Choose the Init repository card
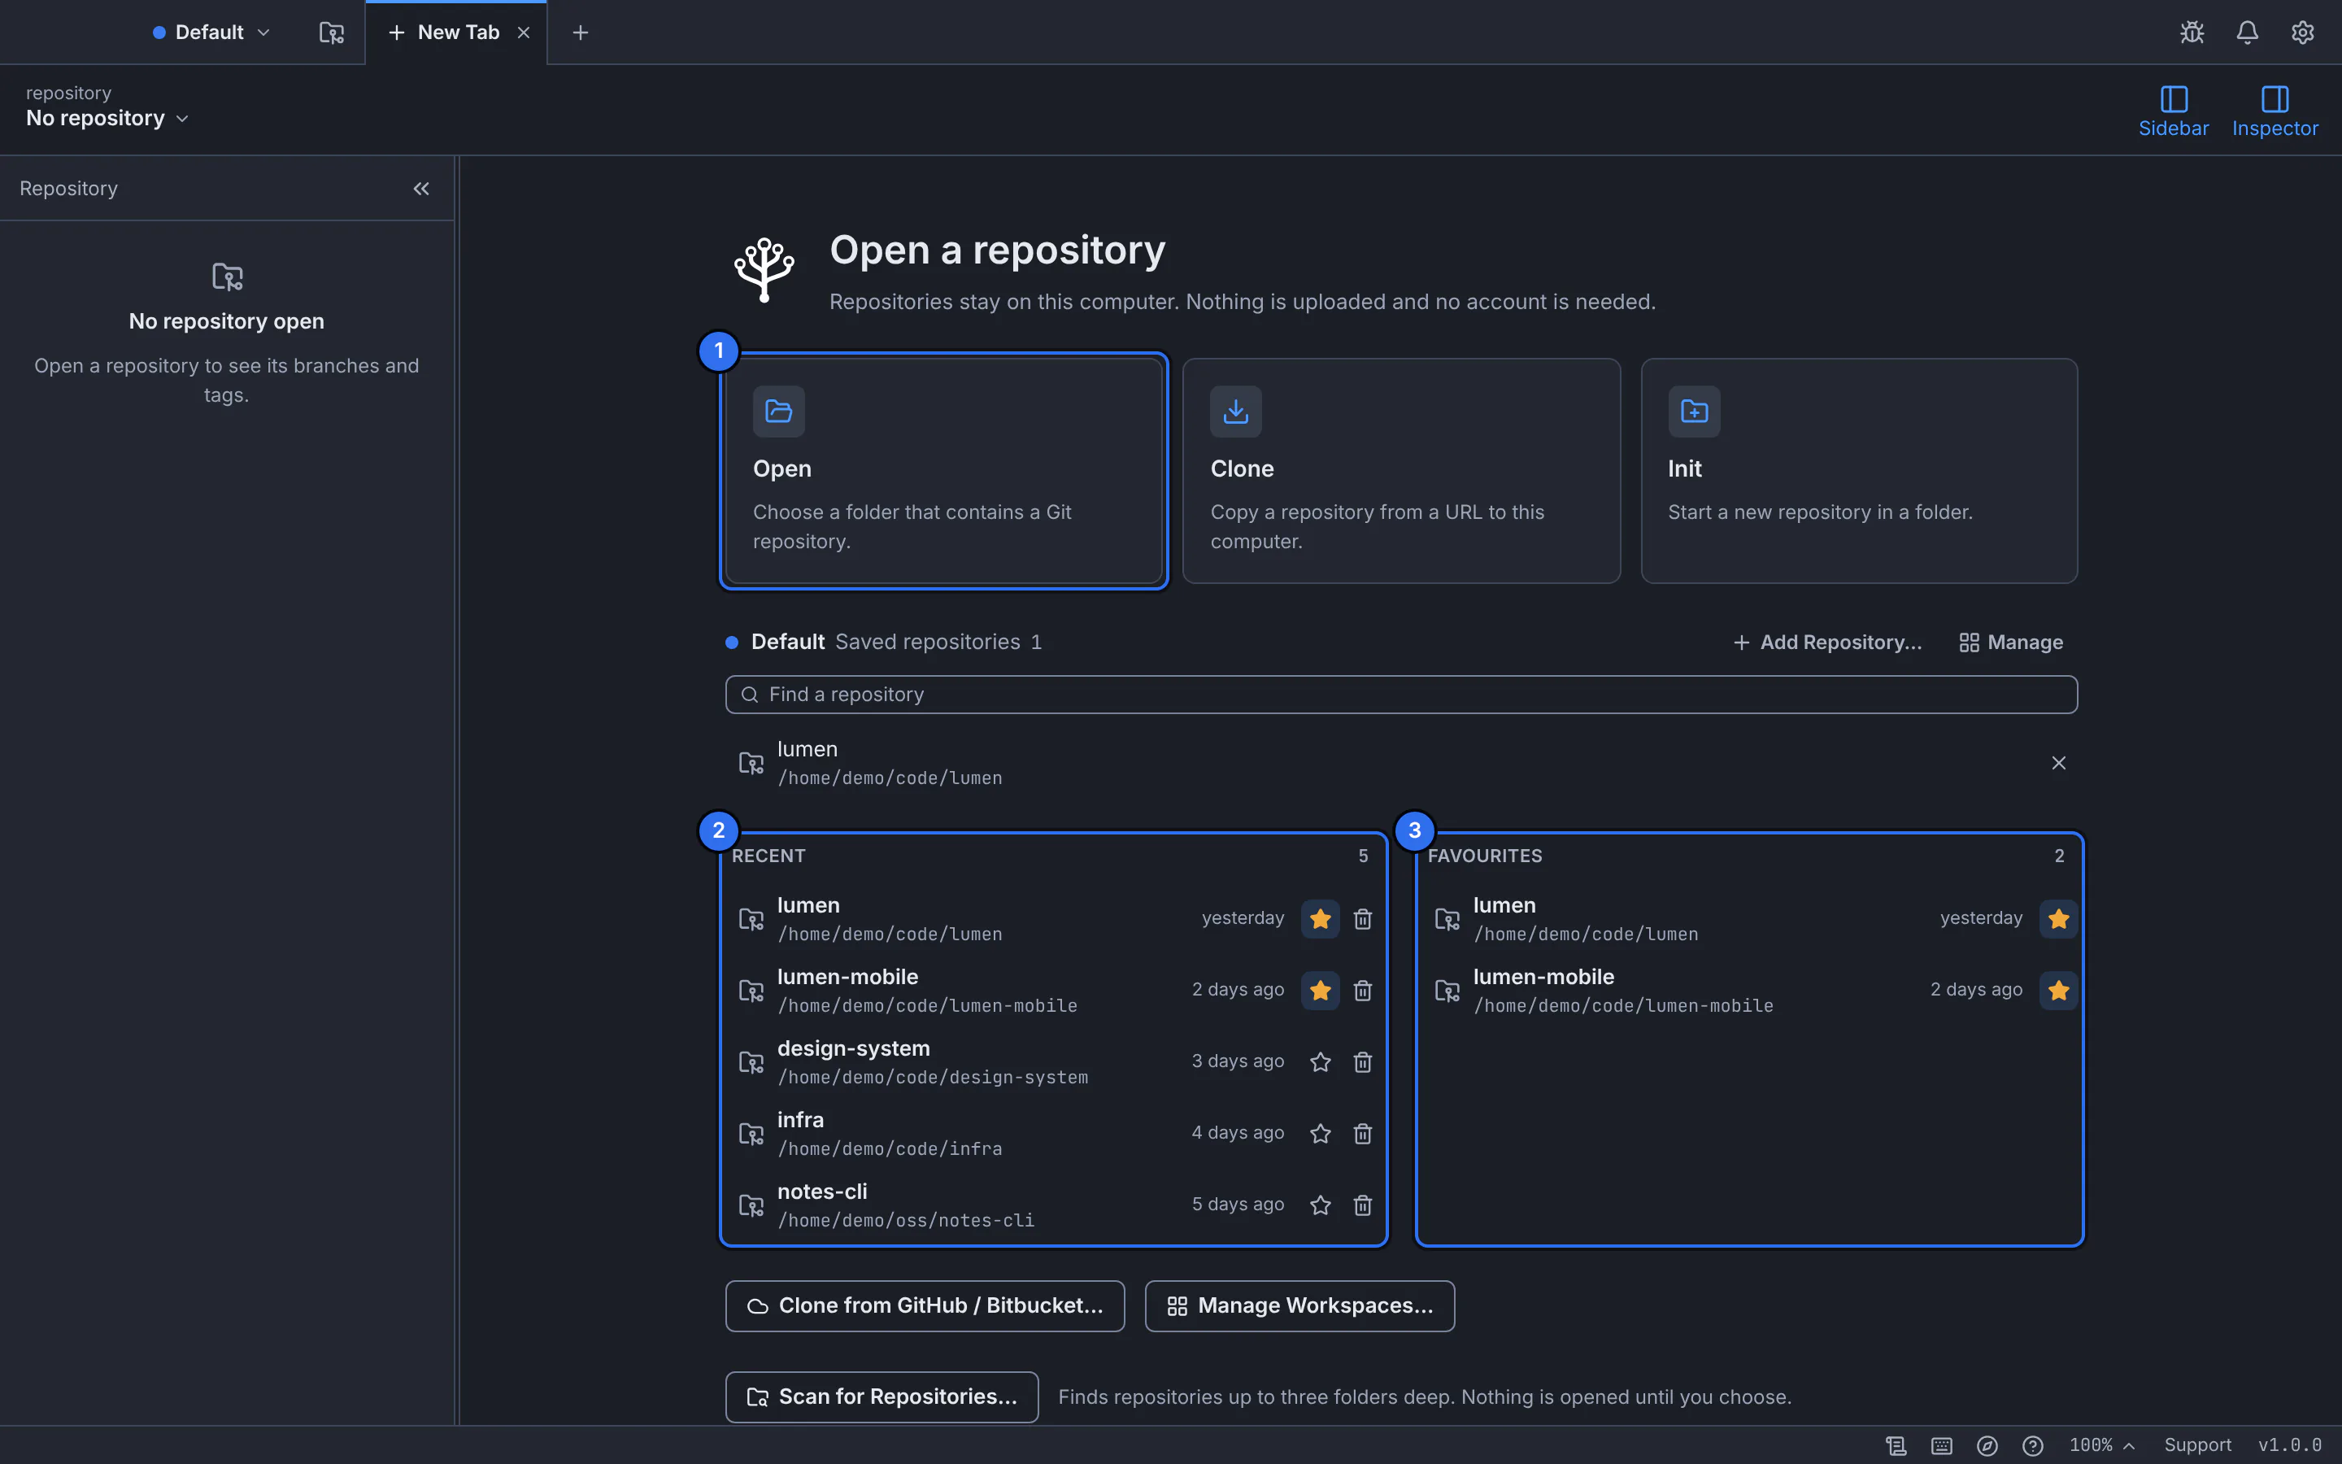 [1859, 471]
